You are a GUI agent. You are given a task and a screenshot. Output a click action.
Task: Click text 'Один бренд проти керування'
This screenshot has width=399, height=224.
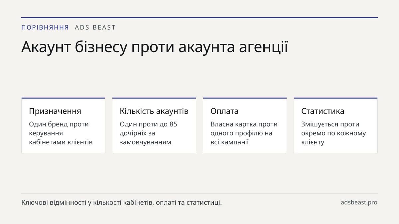tap(59, 129)
